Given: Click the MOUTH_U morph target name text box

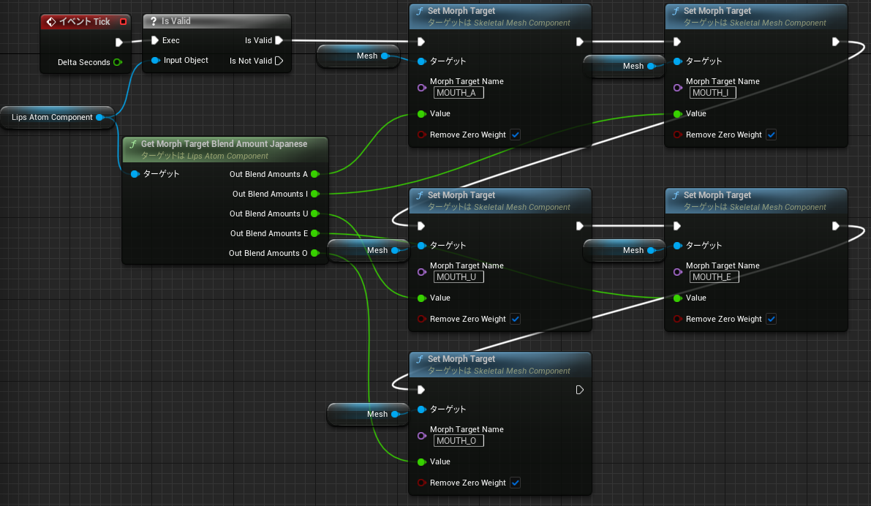Looking at the screenshot, I should click(x=458, y=277).
